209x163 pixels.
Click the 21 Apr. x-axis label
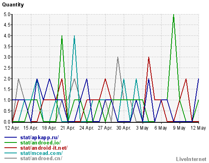[x=68, y=128]
